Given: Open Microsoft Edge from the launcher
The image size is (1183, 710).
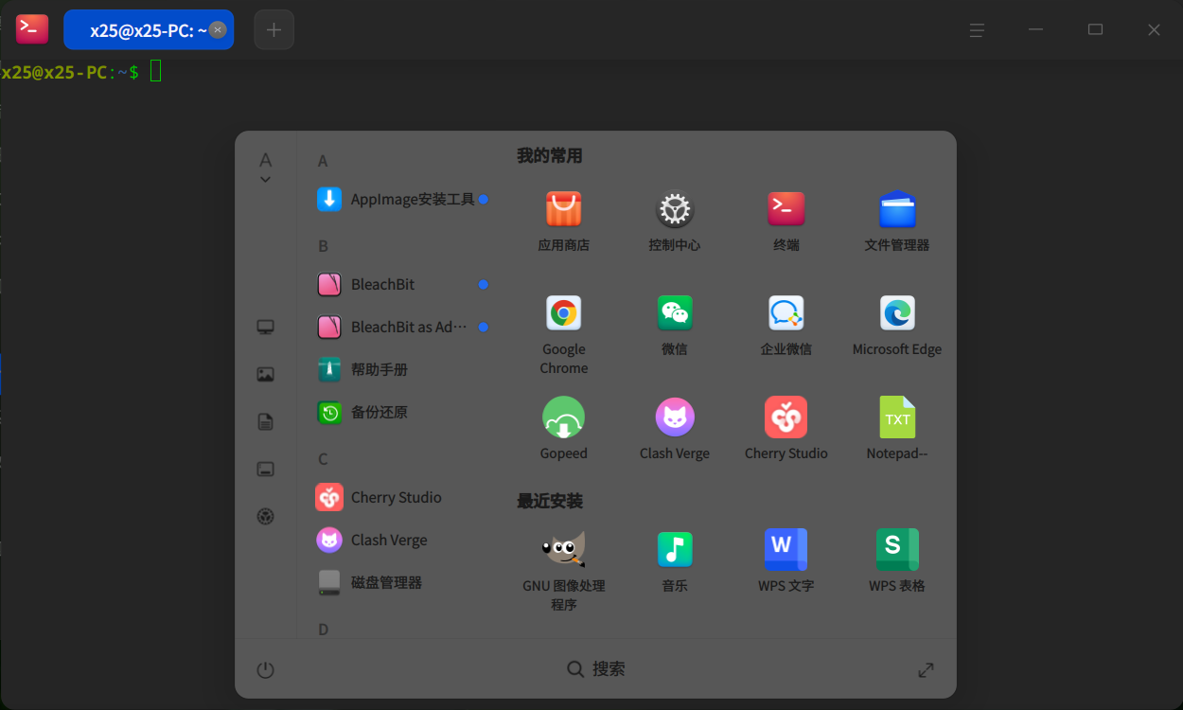Looking at the screenshot, I should click(897, 325).
